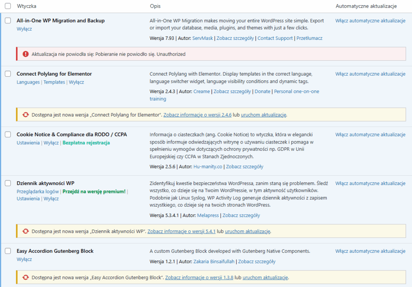Tick the Easy Accordion Gutenberg Block checkbox
Viewport: 412px width, 287px height.
8,251
